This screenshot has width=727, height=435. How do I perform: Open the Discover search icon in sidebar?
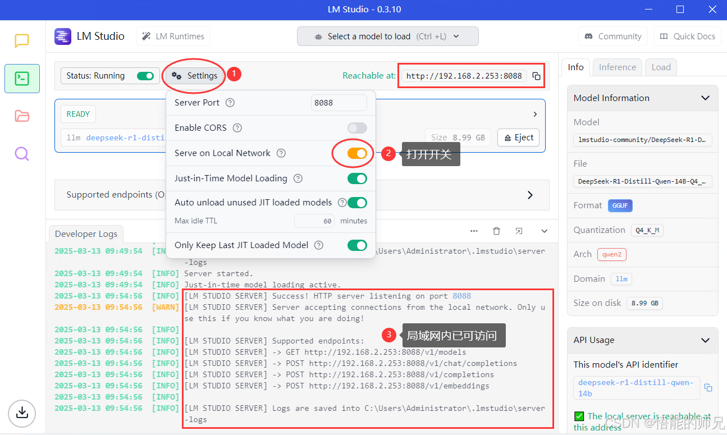click(x=22, y=154)
